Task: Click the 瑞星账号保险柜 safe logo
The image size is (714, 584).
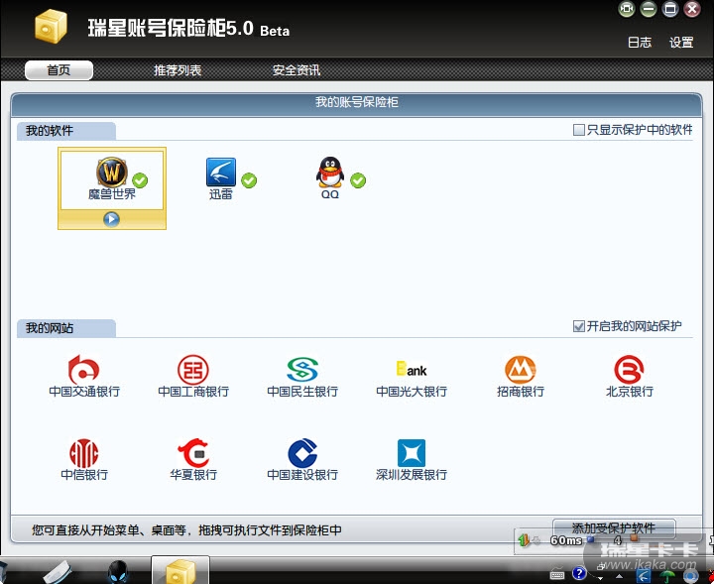Action: pos(51,27)
